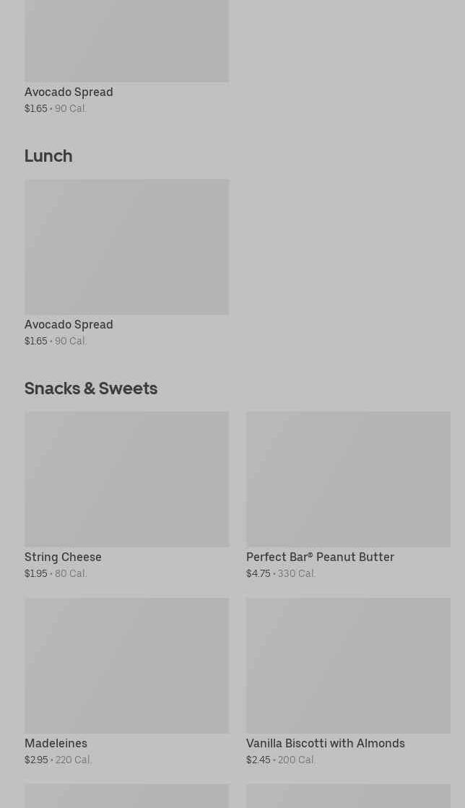Open the Madeleines product image

coord(126,665)
